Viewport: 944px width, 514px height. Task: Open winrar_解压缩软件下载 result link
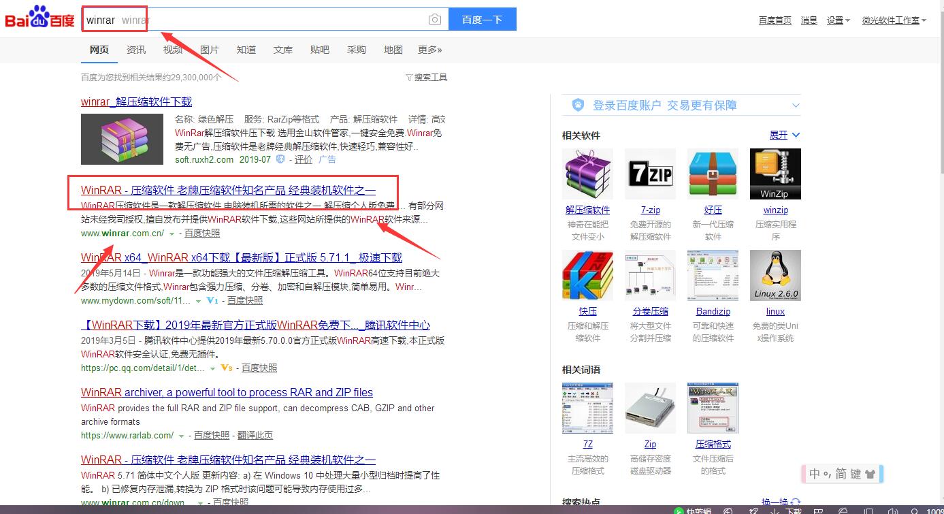(136, 101)
